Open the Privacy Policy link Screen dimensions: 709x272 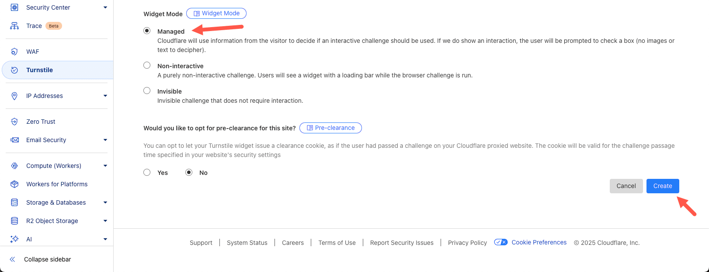coord(467,242)
